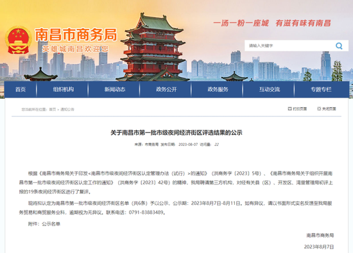Click the 英雄城南昌欢迎您 subtitle

[x=75, y=49]
